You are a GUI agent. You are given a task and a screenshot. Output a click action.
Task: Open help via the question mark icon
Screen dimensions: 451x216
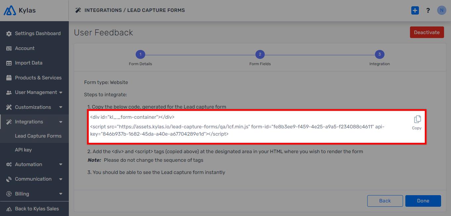[x=428, y=10]
